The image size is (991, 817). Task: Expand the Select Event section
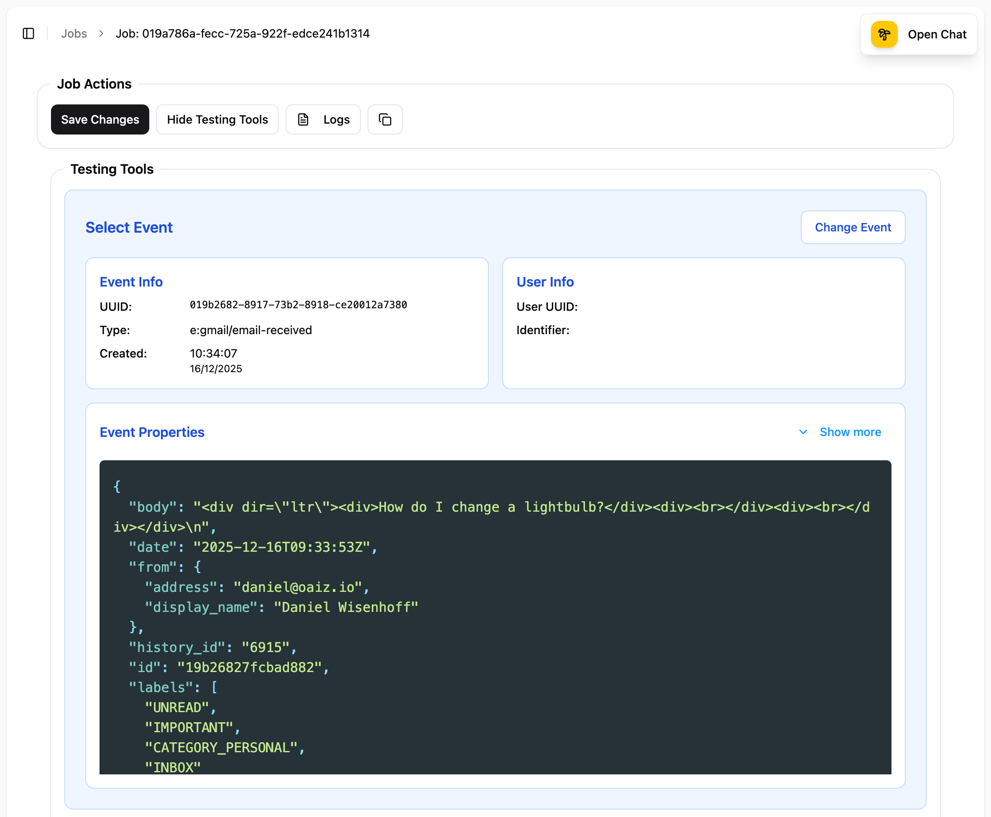129,227
